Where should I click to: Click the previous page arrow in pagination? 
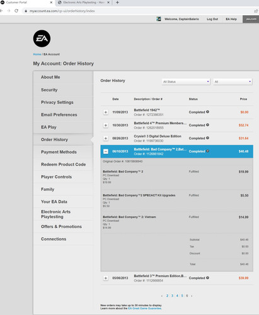pos(162,296)
